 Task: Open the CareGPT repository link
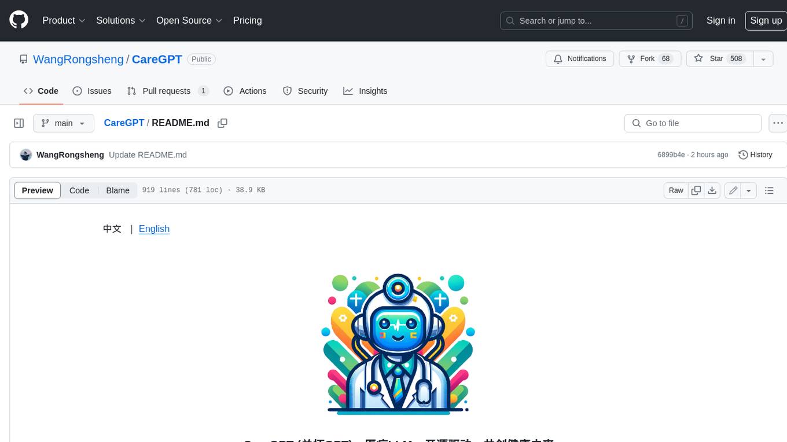[157, 59]
